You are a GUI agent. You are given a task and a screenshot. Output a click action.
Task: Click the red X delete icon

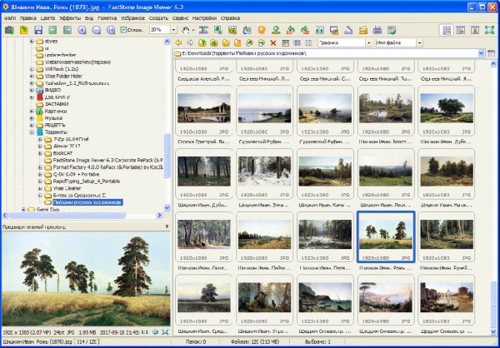[x=273, y=42]
